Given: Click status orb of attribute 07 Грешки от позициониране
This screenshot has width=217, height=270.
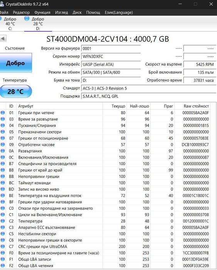Looking at the screenshot, I should [3, 138].
